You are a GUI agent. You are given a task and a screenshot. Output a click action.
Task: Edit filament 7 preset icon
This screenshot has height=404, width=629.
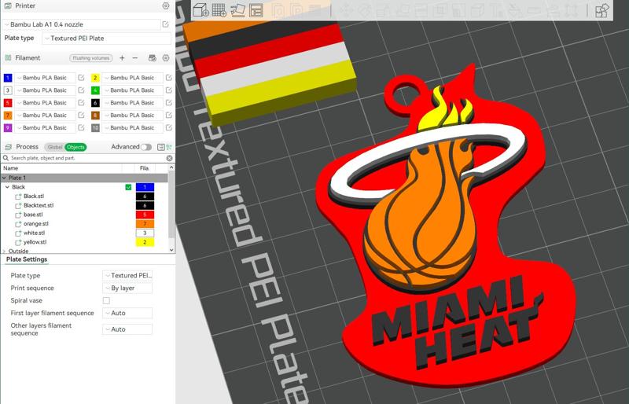81,115
